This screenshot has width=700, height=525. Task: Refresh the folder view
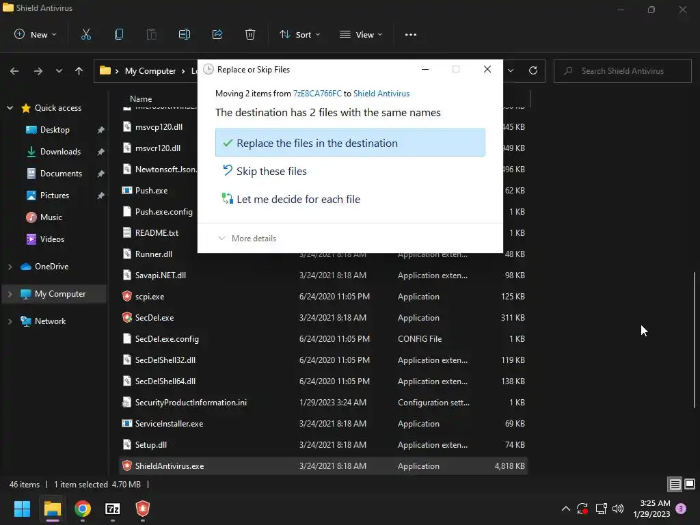click(533, 70)
